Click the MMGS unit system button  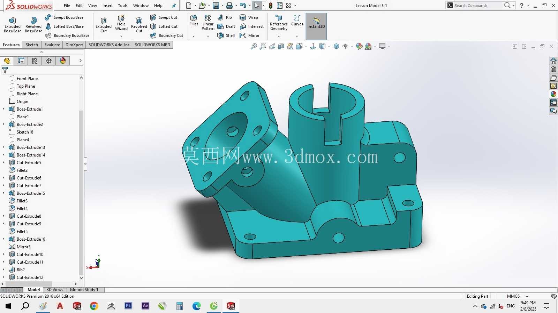(x=513, y=296)
